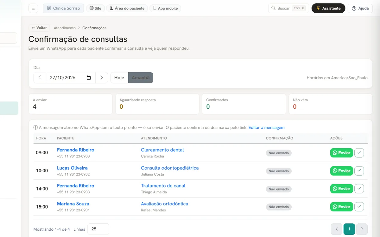The width and height of the screenshot is (380, 237).
Task: Send WhatsApp for the 14:00 appointment
Action: [341, 189]
